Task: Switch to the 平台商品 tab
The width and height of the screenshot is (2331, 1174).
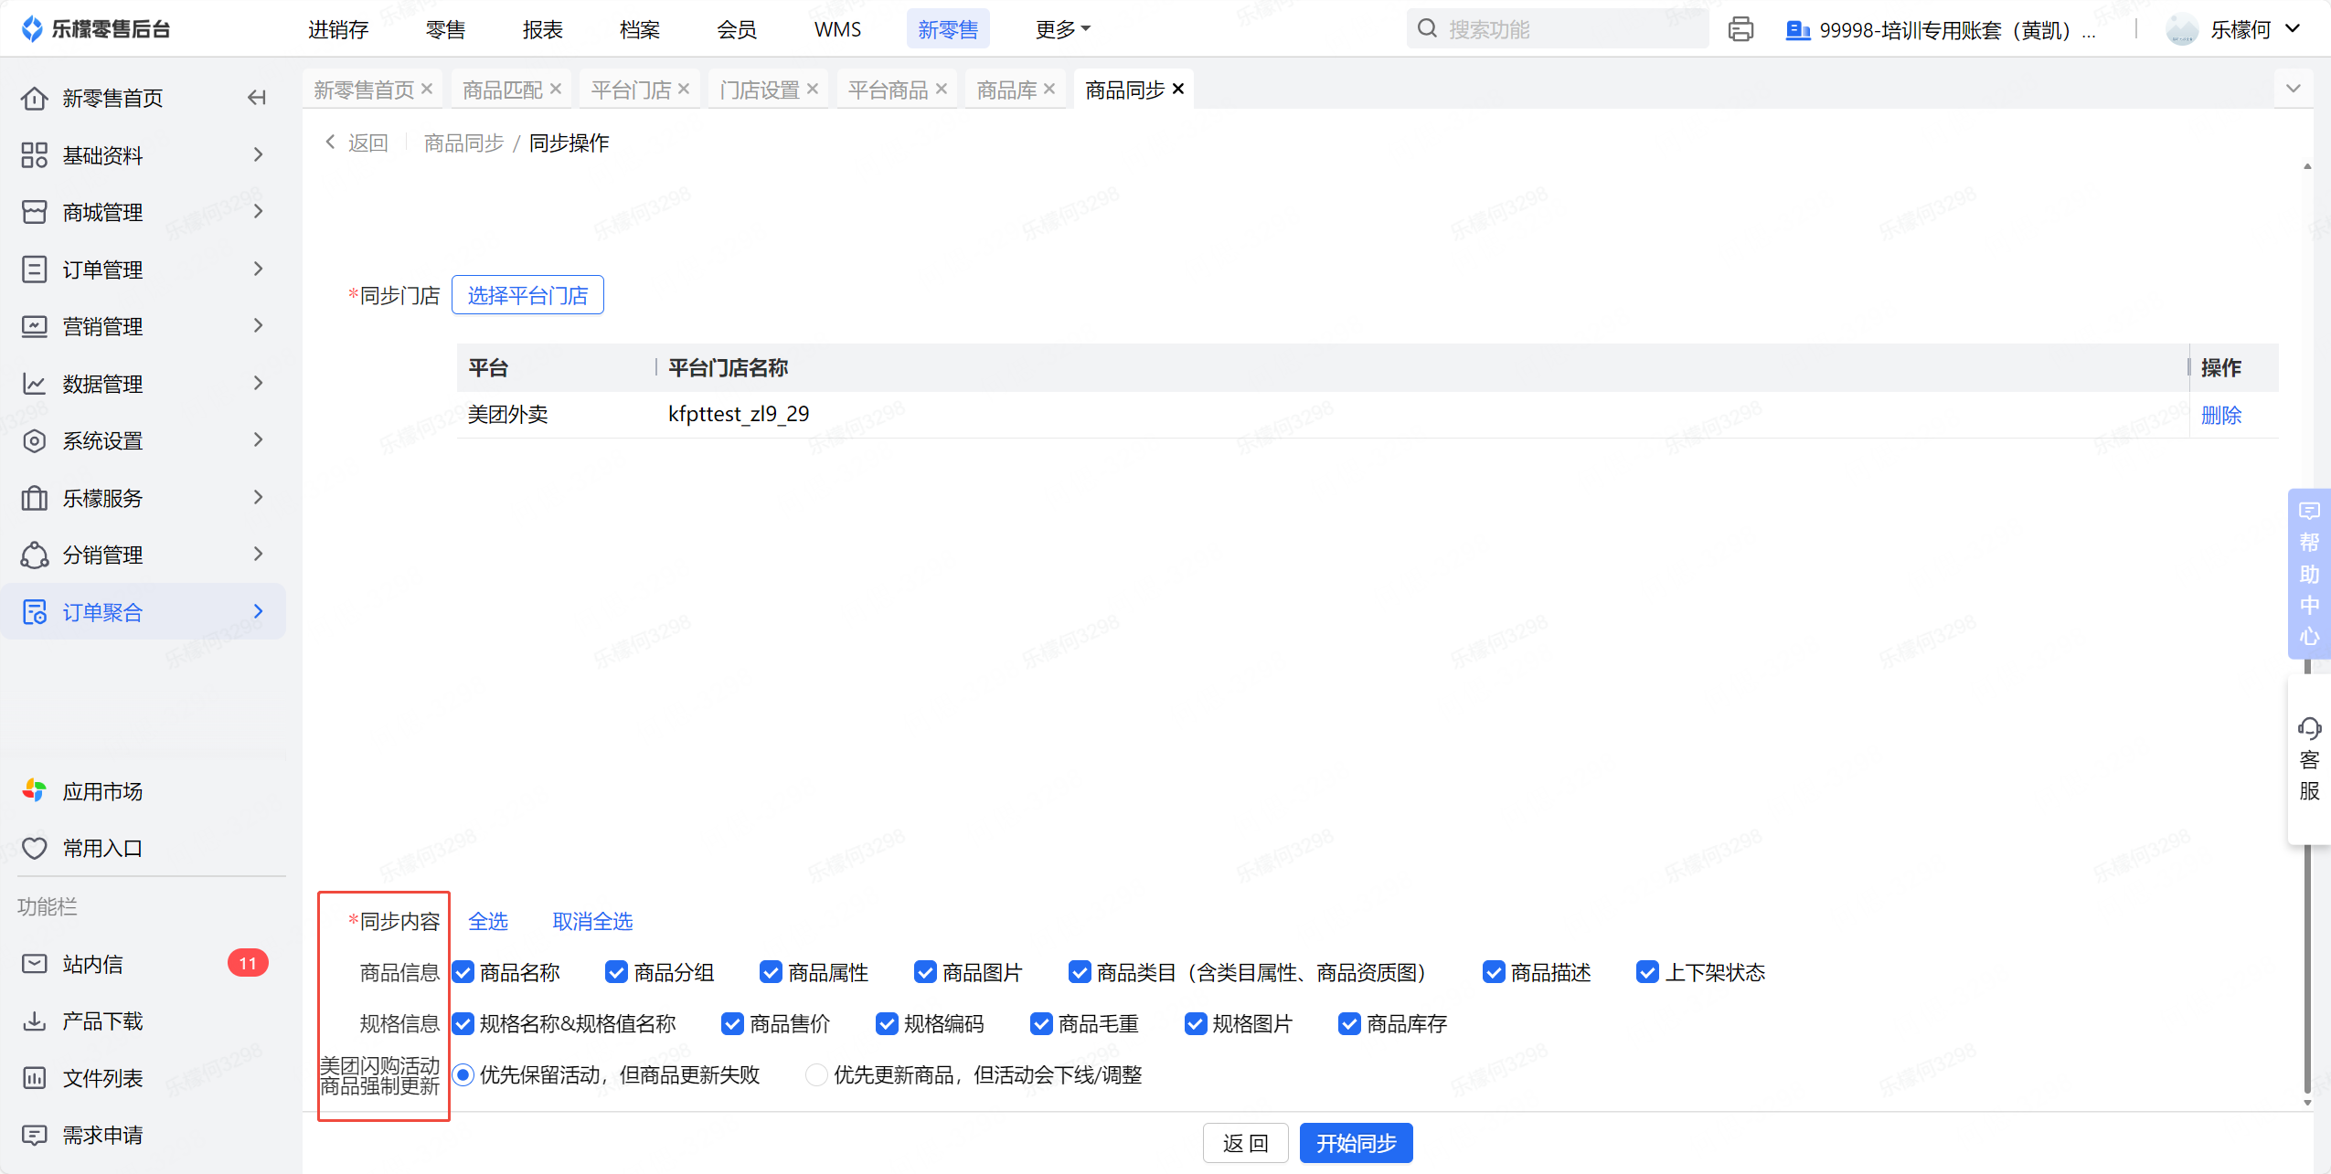Action: point(887,90)
